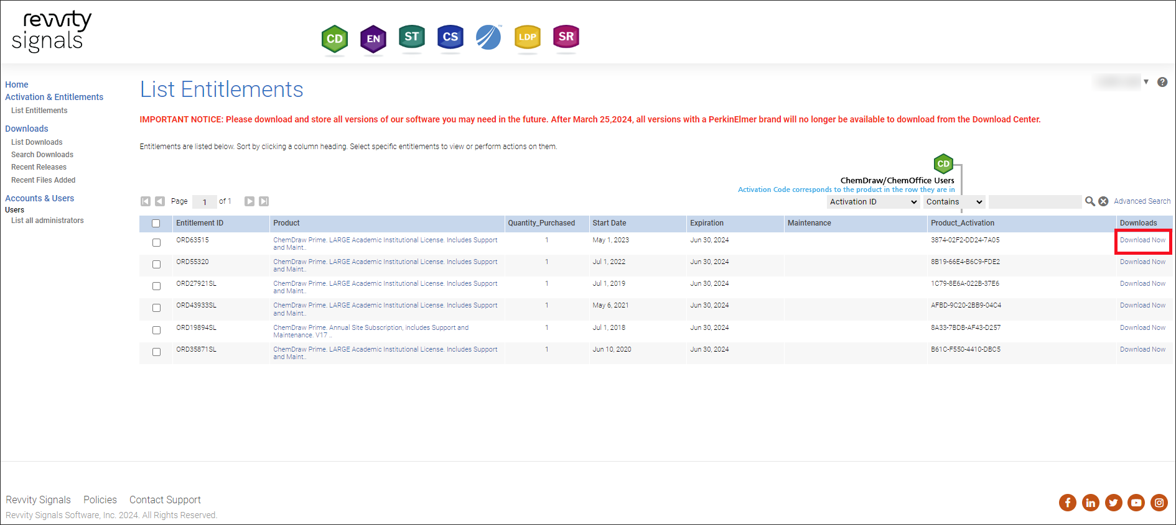Image resolution: width=1176 pixels, height=525 pixels.
Task: Open List Downloads in sidebar
Action: click(x=37, y=142)
